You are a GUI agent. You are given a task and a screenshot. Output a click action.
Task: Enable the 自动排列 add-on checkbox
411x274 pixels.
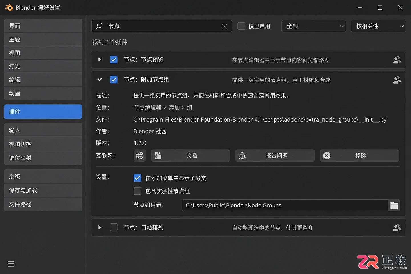[x=114, y=227]
